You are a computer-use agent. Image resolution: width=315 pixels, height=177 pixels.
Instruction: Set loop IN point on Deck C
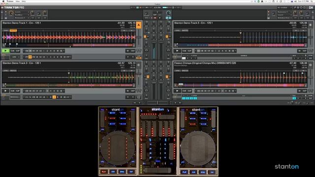(x=128, y=91)
